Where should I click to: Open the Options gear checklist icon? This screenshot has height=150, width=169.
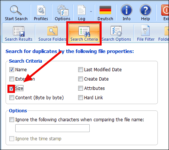click(63, 10)
